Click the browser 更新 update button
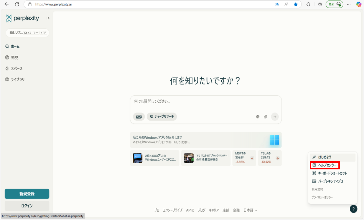 point(334,4)
